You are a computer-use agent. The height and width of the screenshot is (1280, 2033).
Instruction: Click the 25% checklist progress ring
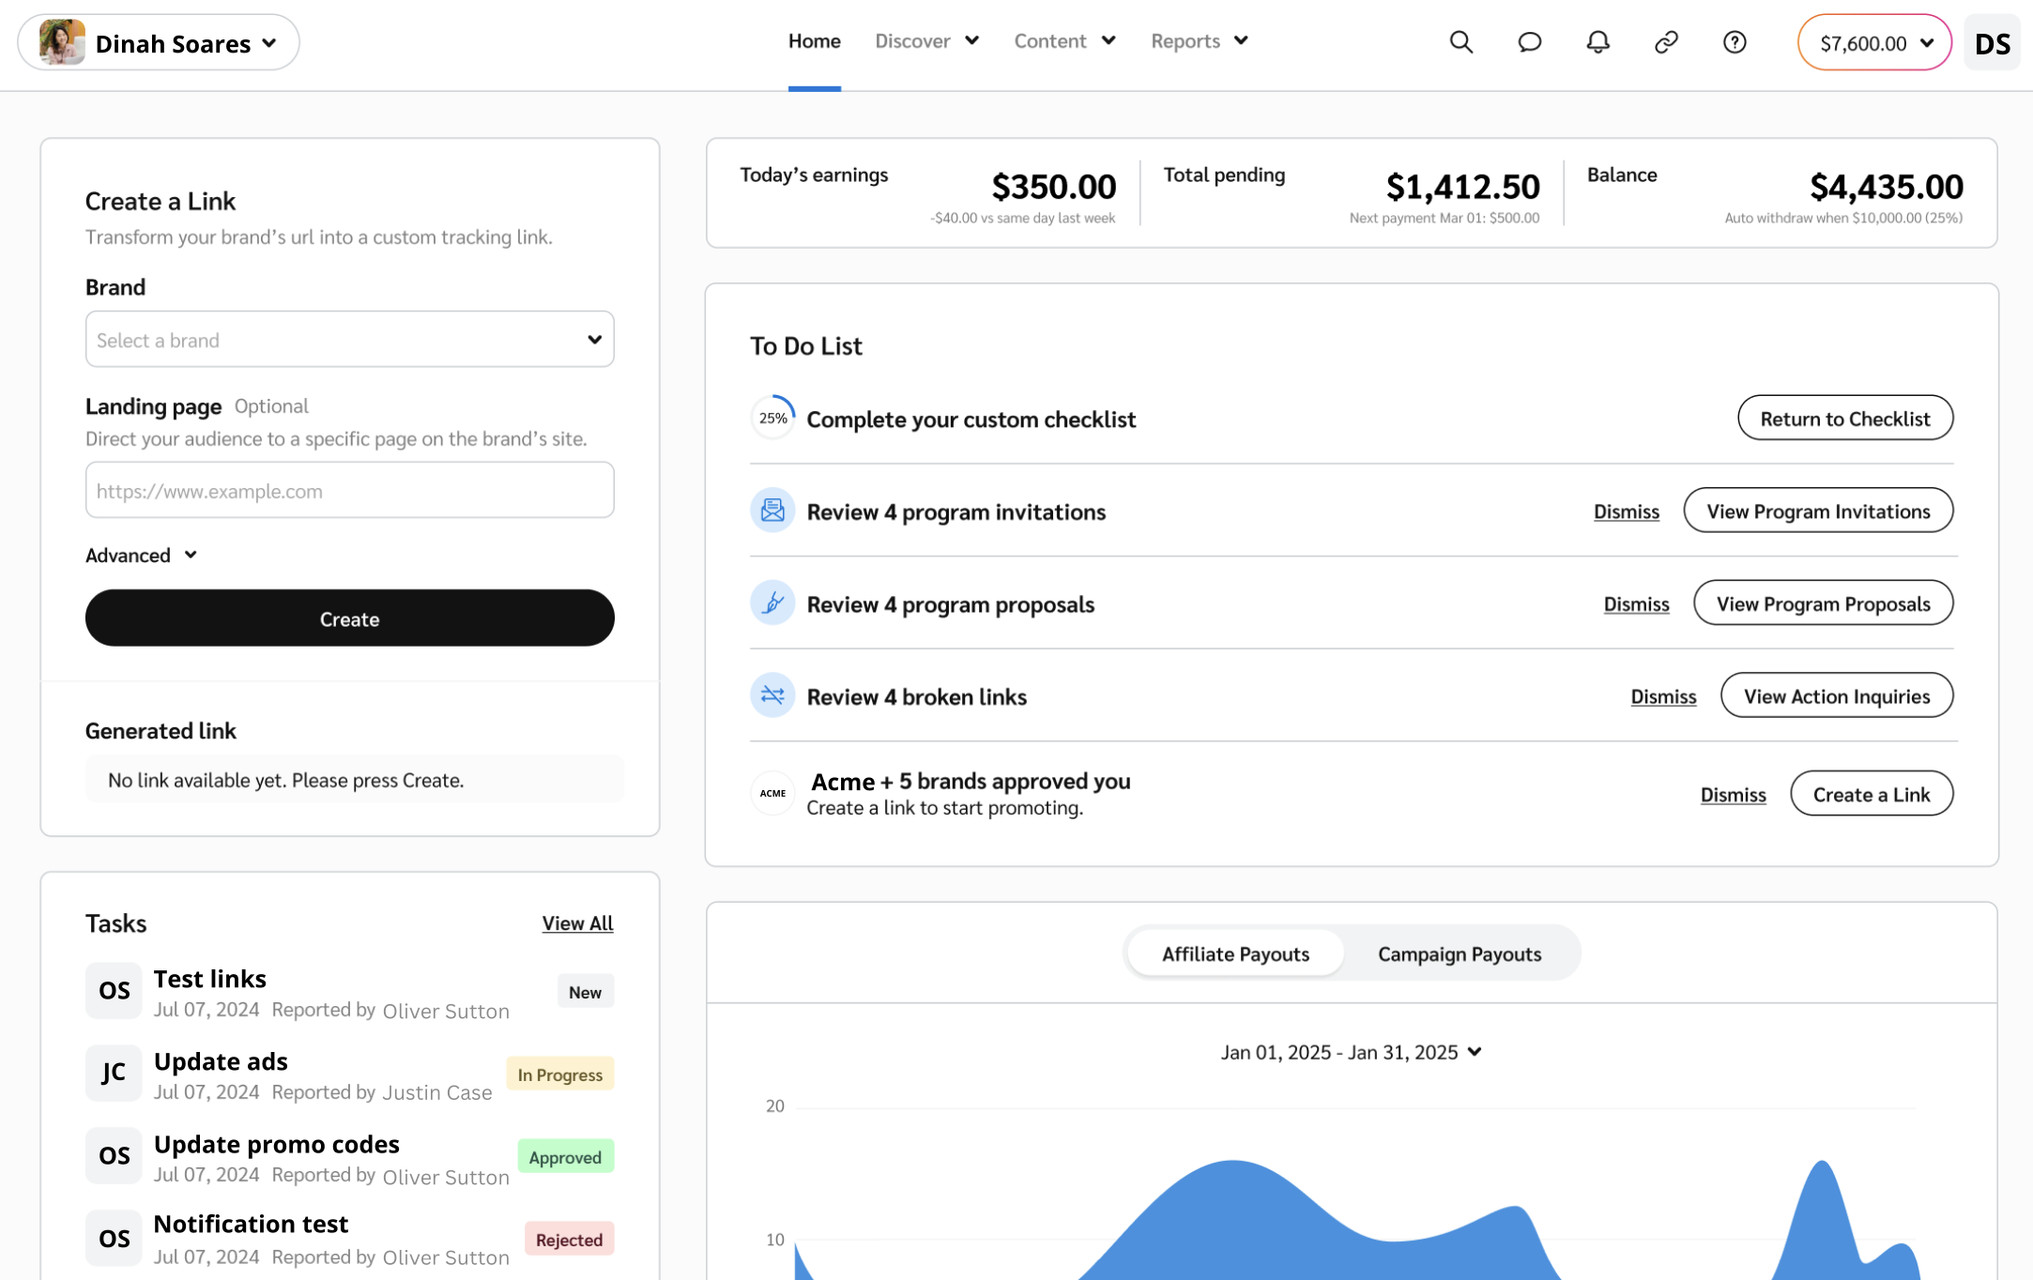772,419
